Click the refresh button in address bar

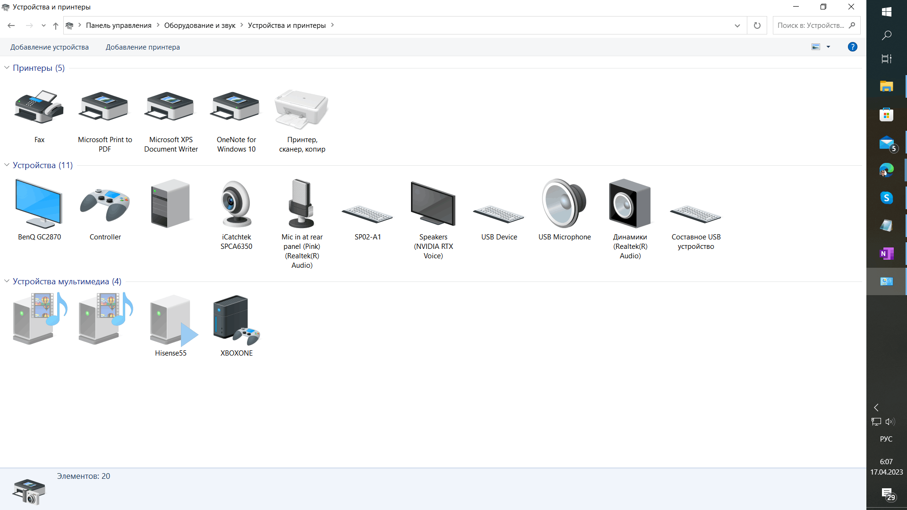(x=757, y=25)
